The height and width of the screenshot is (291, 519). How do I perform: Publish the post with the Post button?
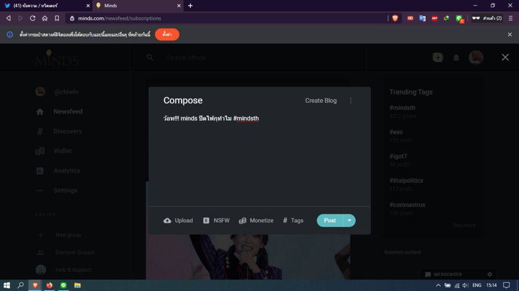tap(330, 221)
